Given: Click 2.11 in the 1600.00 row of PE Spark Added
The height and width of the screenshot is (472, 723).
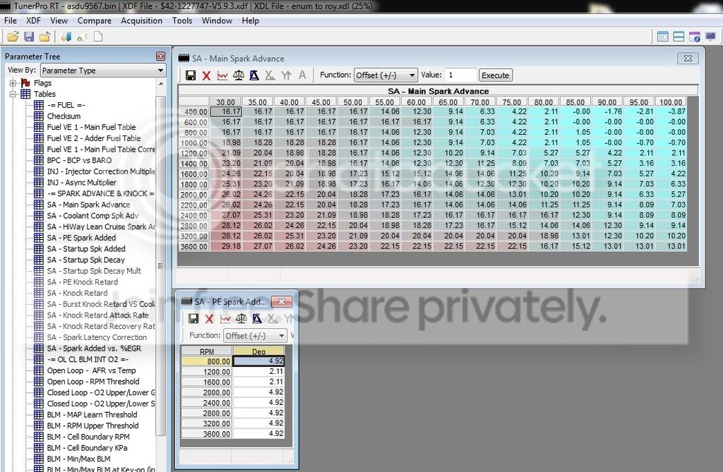Looking at the screenshot, I should (258, 382).
